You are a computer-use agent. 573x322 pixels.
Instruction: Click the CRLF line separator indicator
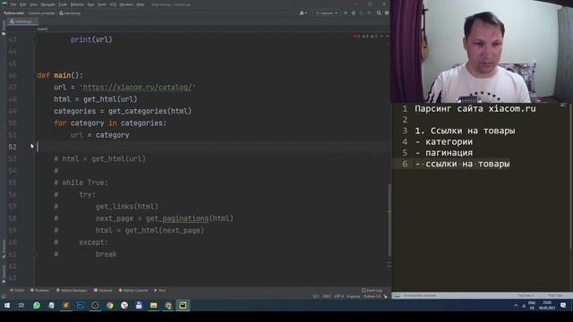click(326, 296)
